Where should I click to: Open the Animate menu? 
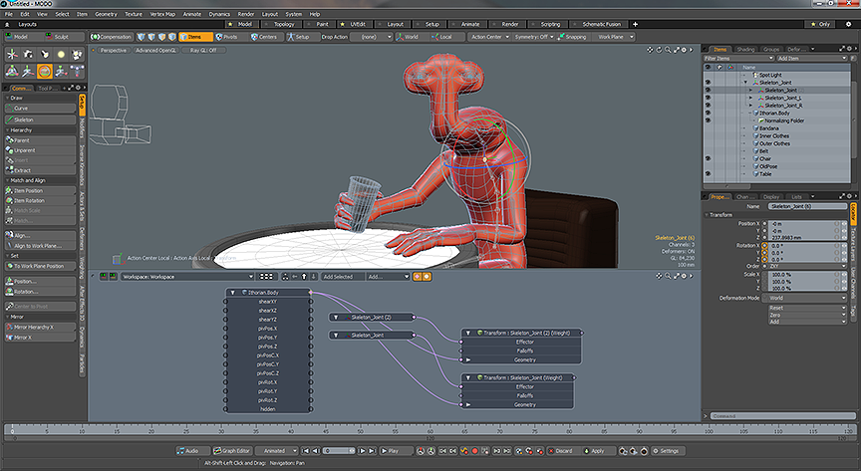click(x=191, y=14)
